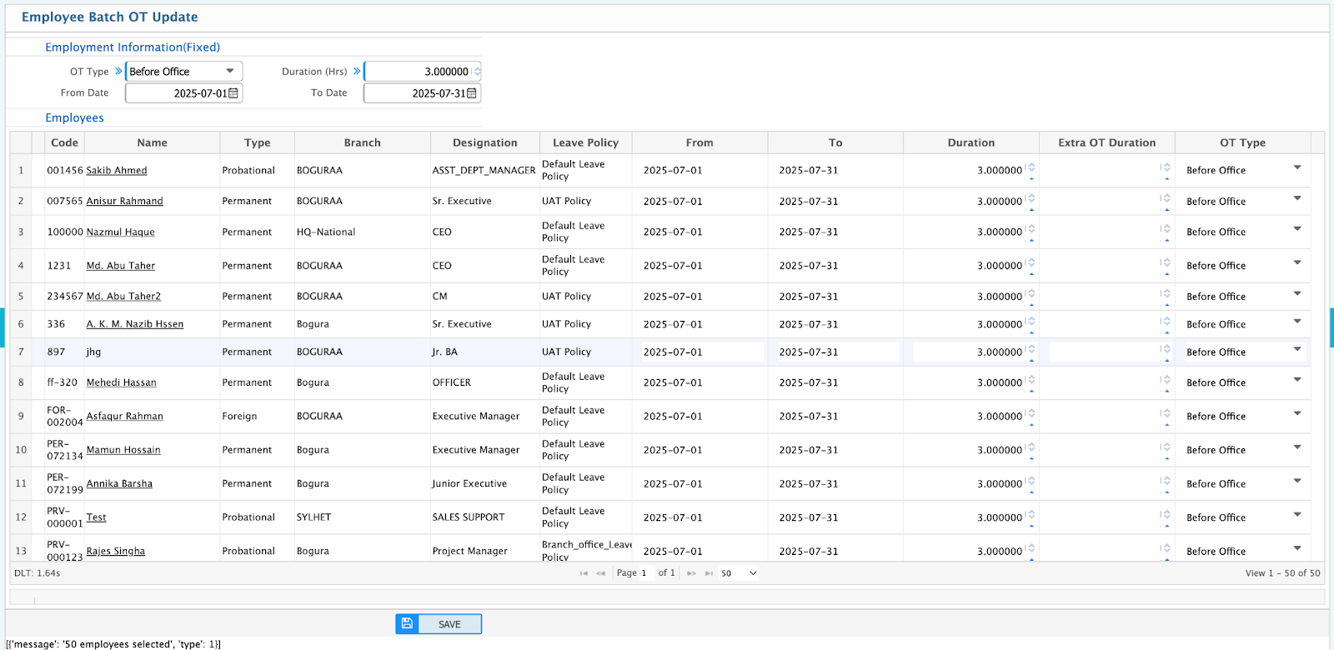This screenshot has width=1334, height=650.
Task: Jump to the last page of results
Action: tap(709, 573)
